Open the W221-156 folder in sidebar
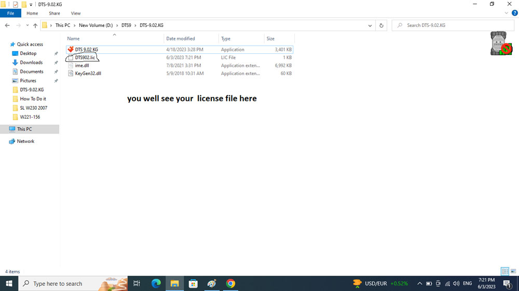This screenshot has width=519, height=291. click(x=30, y=117)
